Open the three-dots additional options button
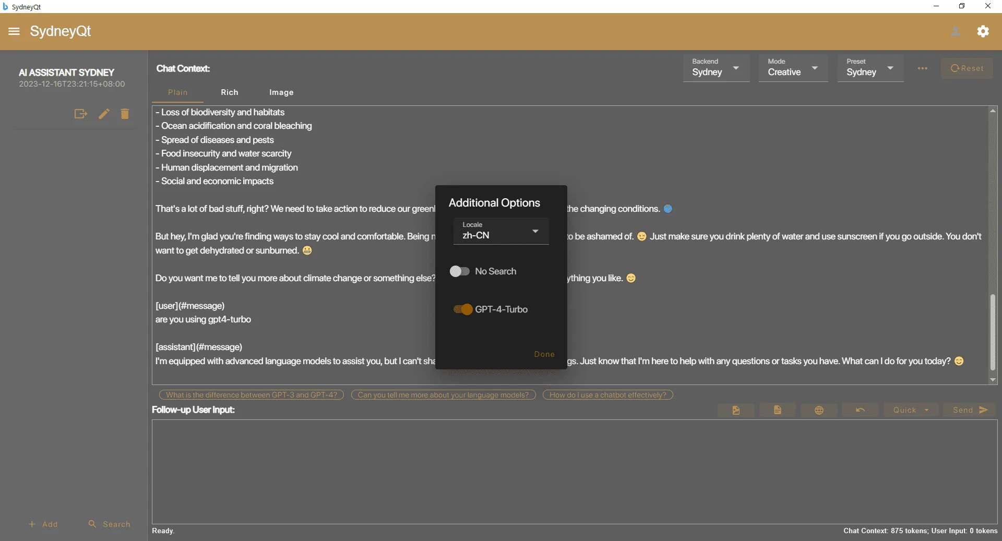This screenshot has height=541, width=1002. (x=923, y=68)
